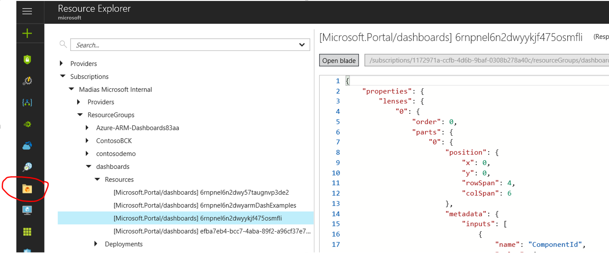Image resolution: width=609 pixels, height=253 pixels.
Task: Open the green grid all-resources icon
Action: coord(27,232)
